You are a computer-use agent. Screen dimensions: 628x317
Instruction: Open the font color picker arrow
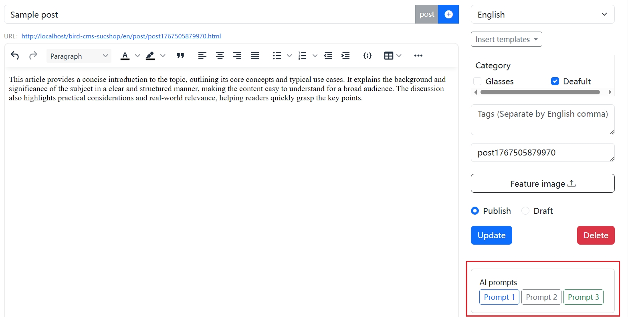(x=137, y=56)
